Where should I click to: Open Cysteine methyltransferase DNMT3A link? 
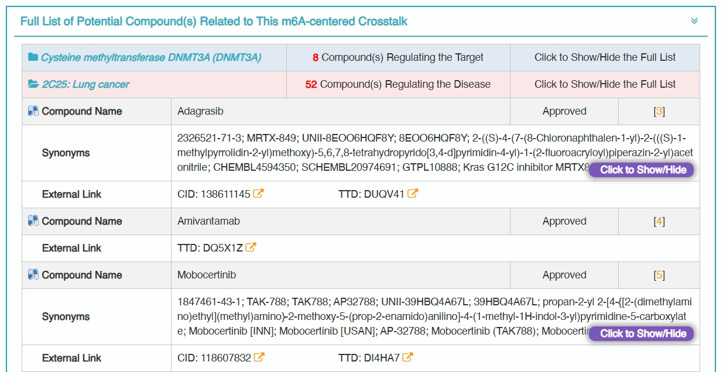(151, 57)
